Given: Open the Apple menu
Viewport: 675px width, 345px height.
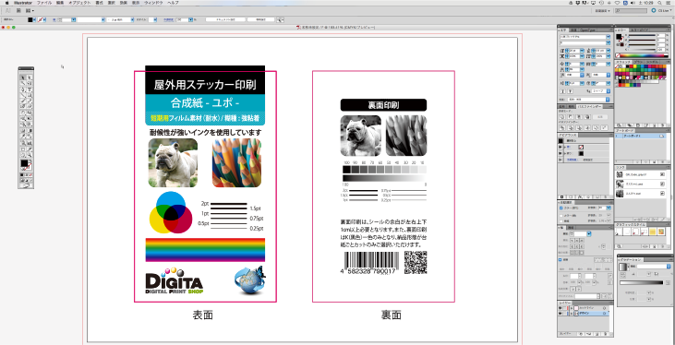Looking at the screenshot, I should [6, 3].
